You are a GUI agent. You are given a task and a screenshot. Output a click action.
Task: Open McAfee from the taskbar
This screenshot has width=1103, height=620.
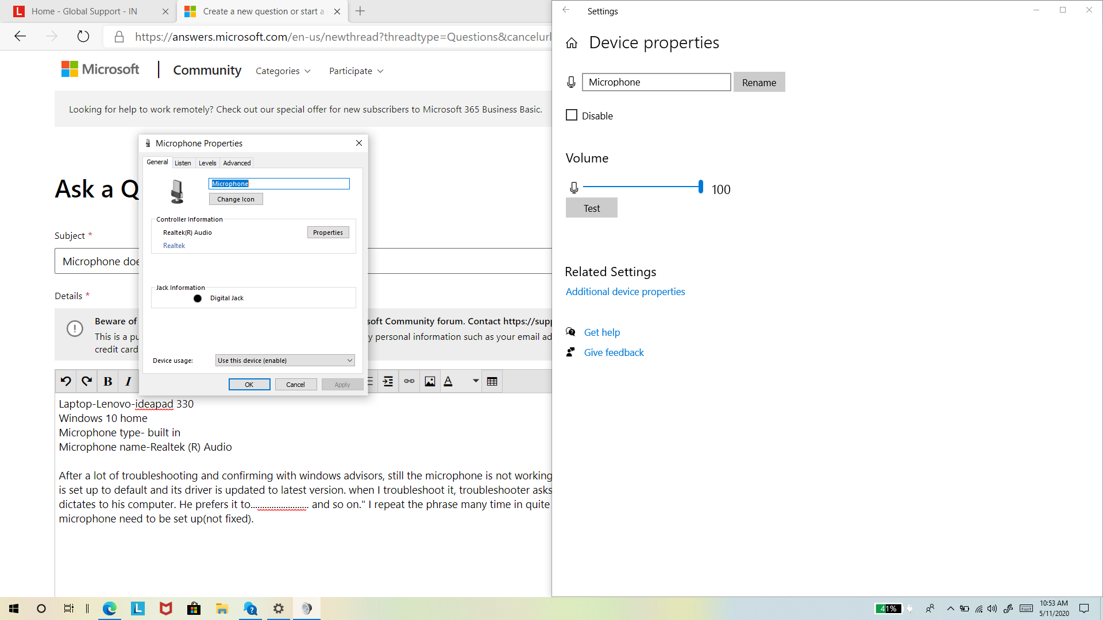[166, 609]
